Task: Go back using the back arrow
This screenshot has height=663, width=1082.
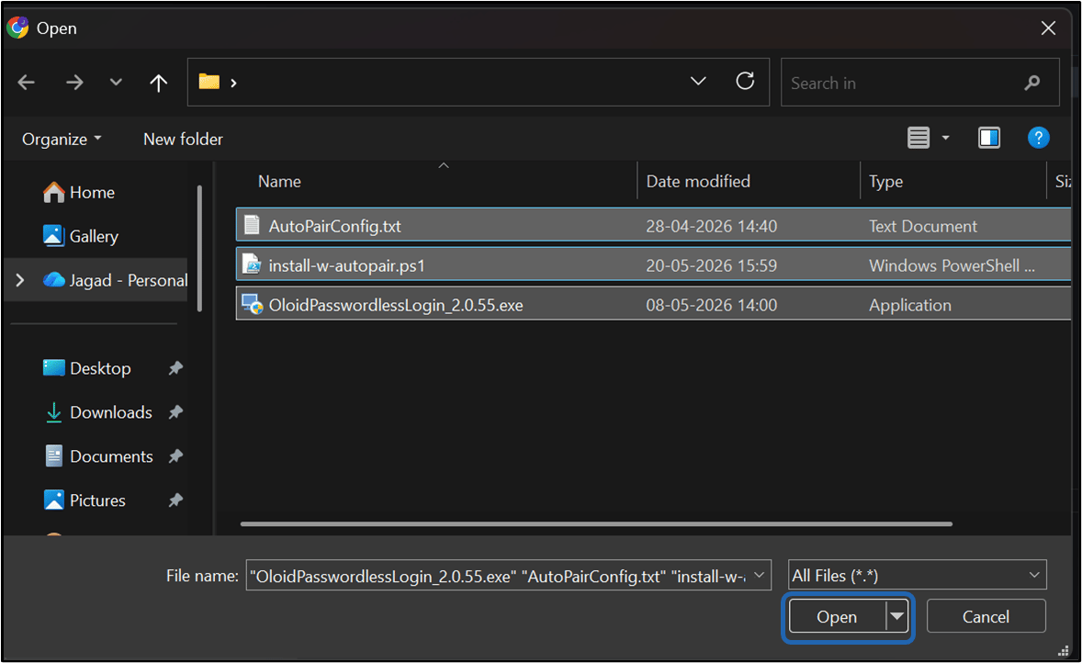Action: coord(27,83)
